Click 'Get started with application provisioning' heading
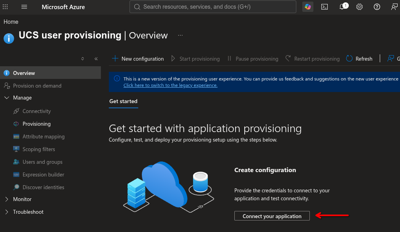This screenshot has width=400, height=232. [205, 128]
